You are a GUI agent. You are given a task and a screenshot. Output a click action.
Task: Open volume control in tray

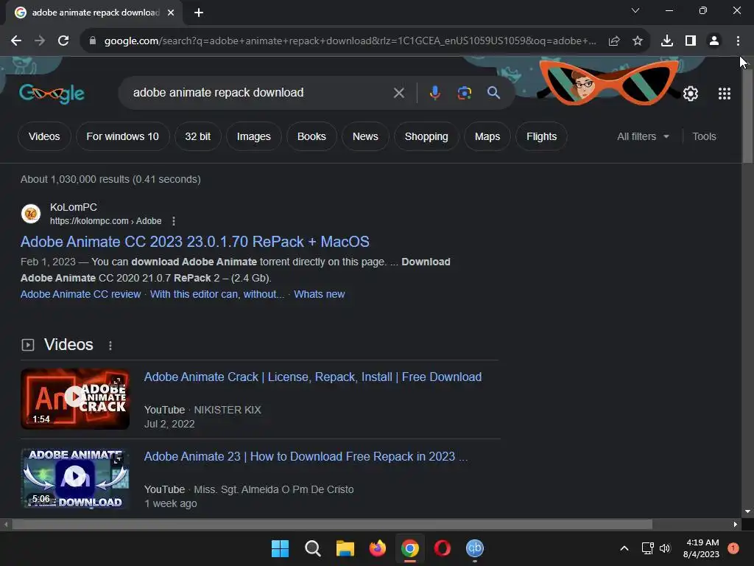[665, 548]
